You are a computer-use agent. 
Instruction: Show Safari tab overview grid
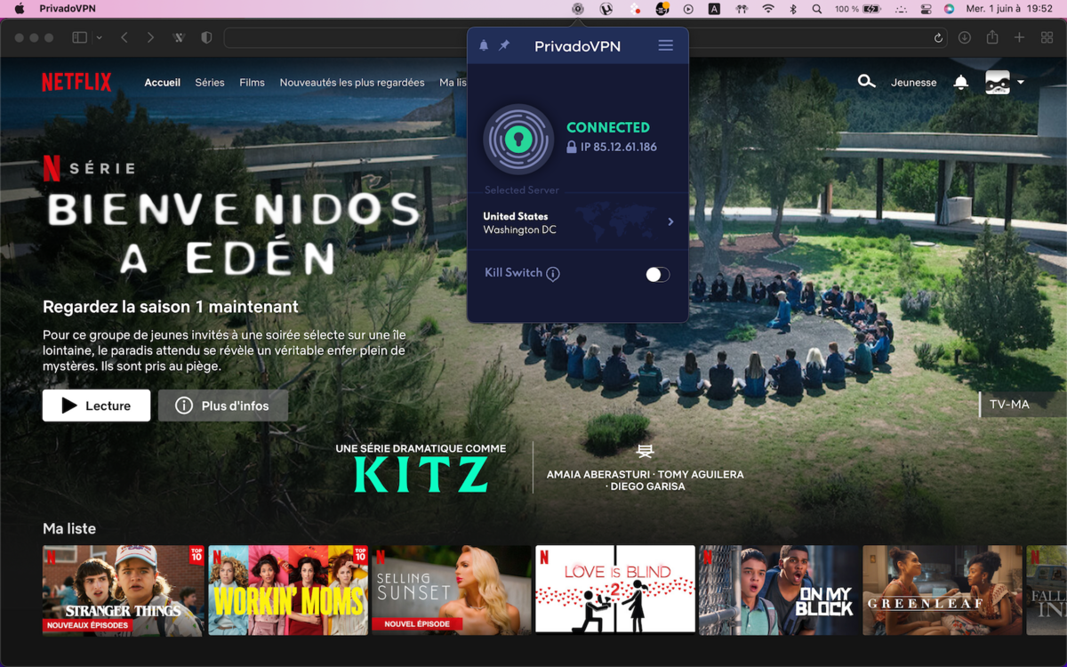(x=1046, y=38)
